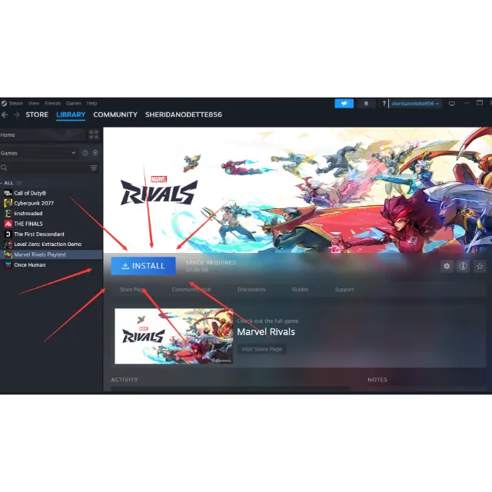Add game to favorites star icon
492x492 pixels.
point(480,267)
